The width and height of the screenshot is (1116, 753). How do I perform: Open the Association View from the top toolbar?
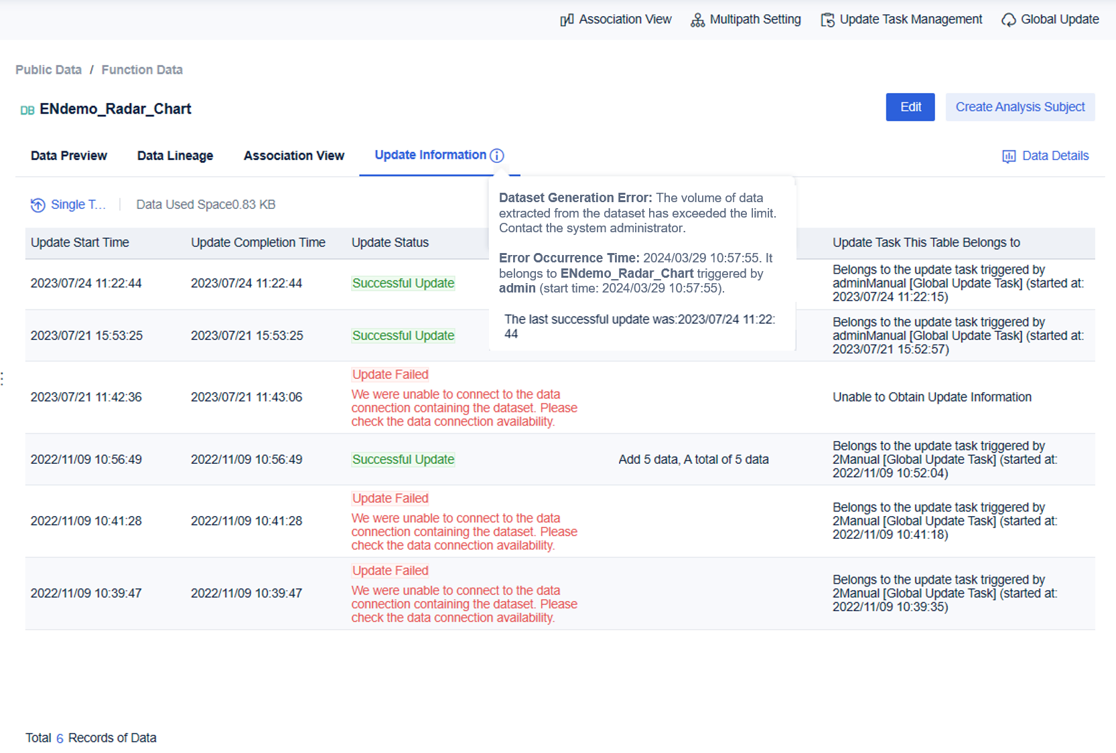614,19
